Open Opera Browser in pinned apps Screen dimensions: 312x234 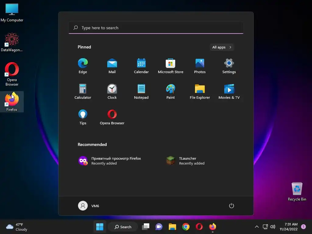pyautogui.click(x=112, y=117)
